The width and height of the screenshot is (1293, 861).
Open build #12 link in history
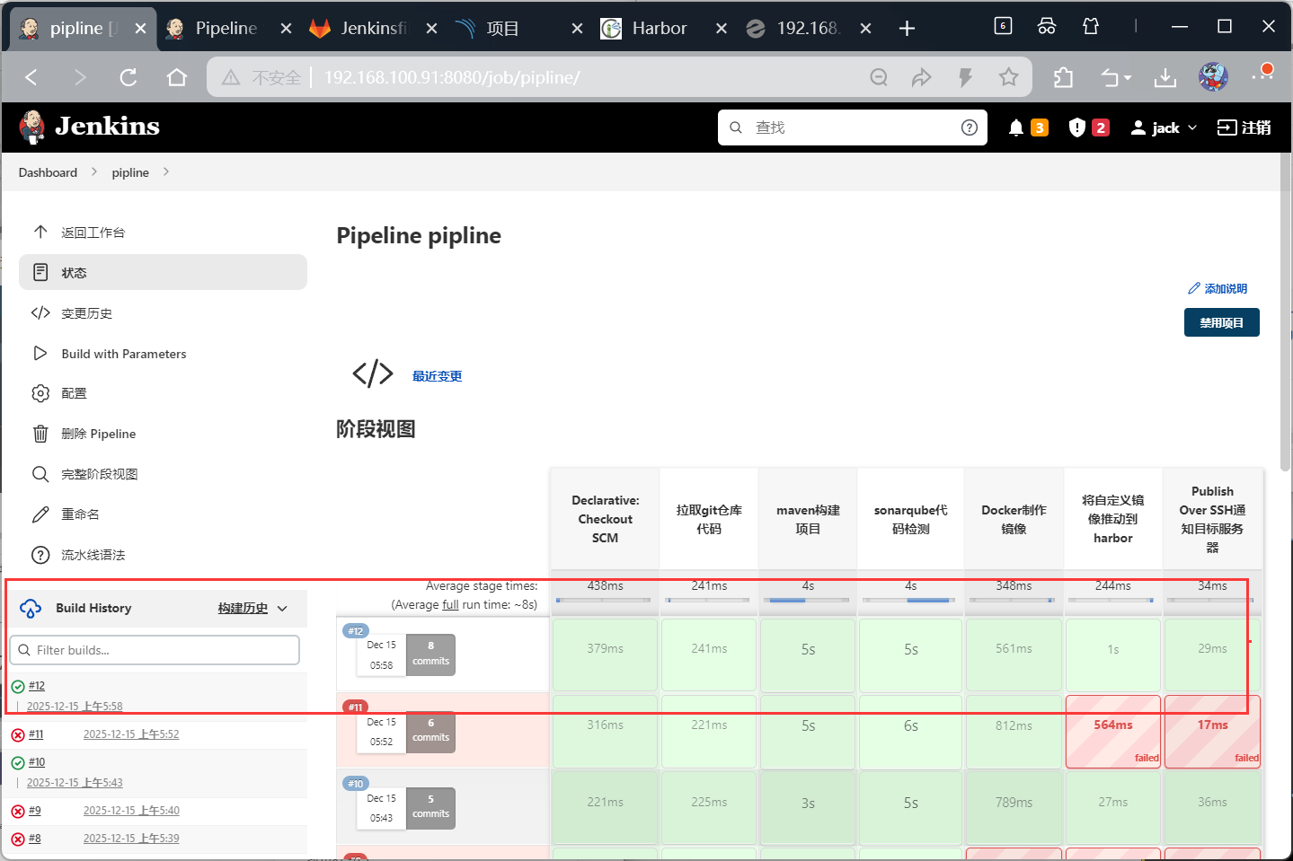[37, 686]
